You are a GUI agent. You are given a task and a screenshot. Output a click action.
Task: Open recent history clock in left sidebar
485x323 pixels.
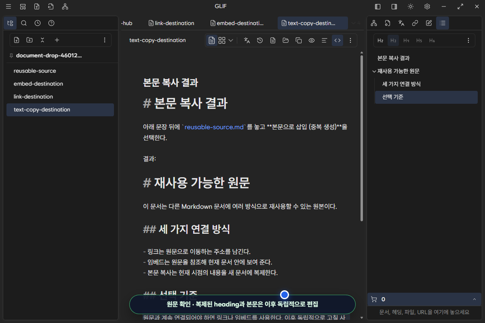(38, 23)
